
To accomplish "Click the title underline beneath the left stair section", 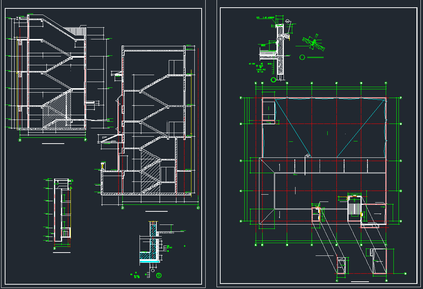I will (53, 144).
